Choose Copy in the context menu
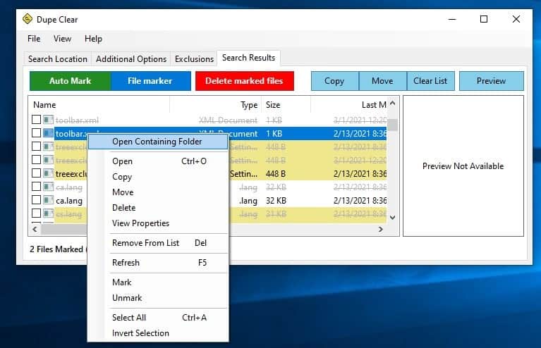This screenshot has height=348, width=541. coord(158,176)
